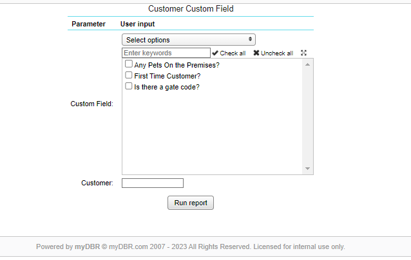
Task: Tick the 'Any Pets On the Premises?' checkbox
Action: click(x=129, y=64)
